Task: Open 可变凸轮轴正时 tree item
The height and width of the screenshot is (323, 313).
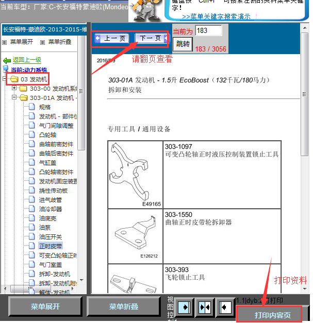Action: pyautogui.click(x=58, y=256)
